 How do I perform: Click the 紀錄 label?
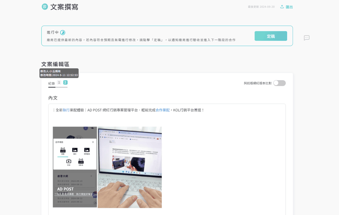[x=51, y=84]
